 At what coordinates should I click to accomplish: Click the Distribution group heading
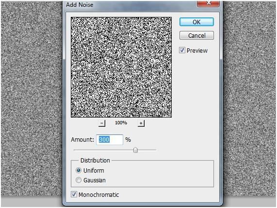95,161
